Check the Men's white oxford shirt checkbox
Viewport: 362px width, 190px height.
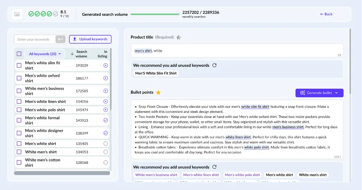click(19, 78)
